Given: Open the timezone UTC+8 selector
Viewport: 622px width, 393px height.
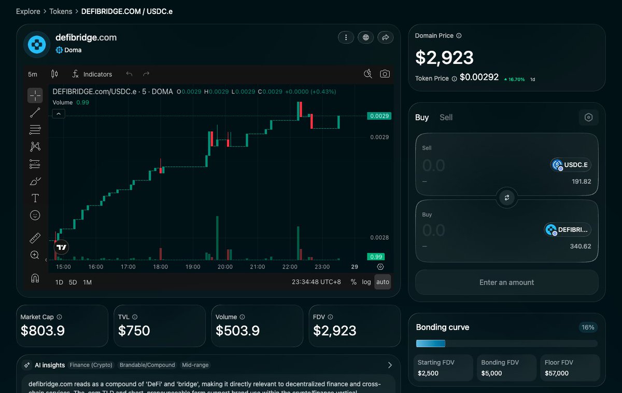Looking at the screenshot, I should pos(316,282).
